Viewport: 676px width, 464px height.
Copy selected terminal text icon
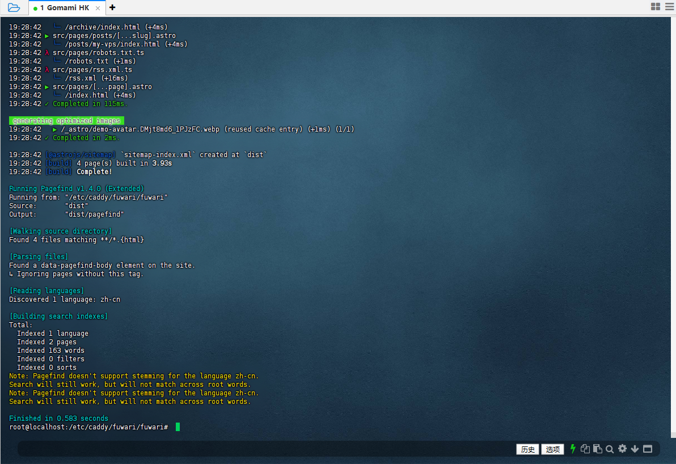coord(585,449)
